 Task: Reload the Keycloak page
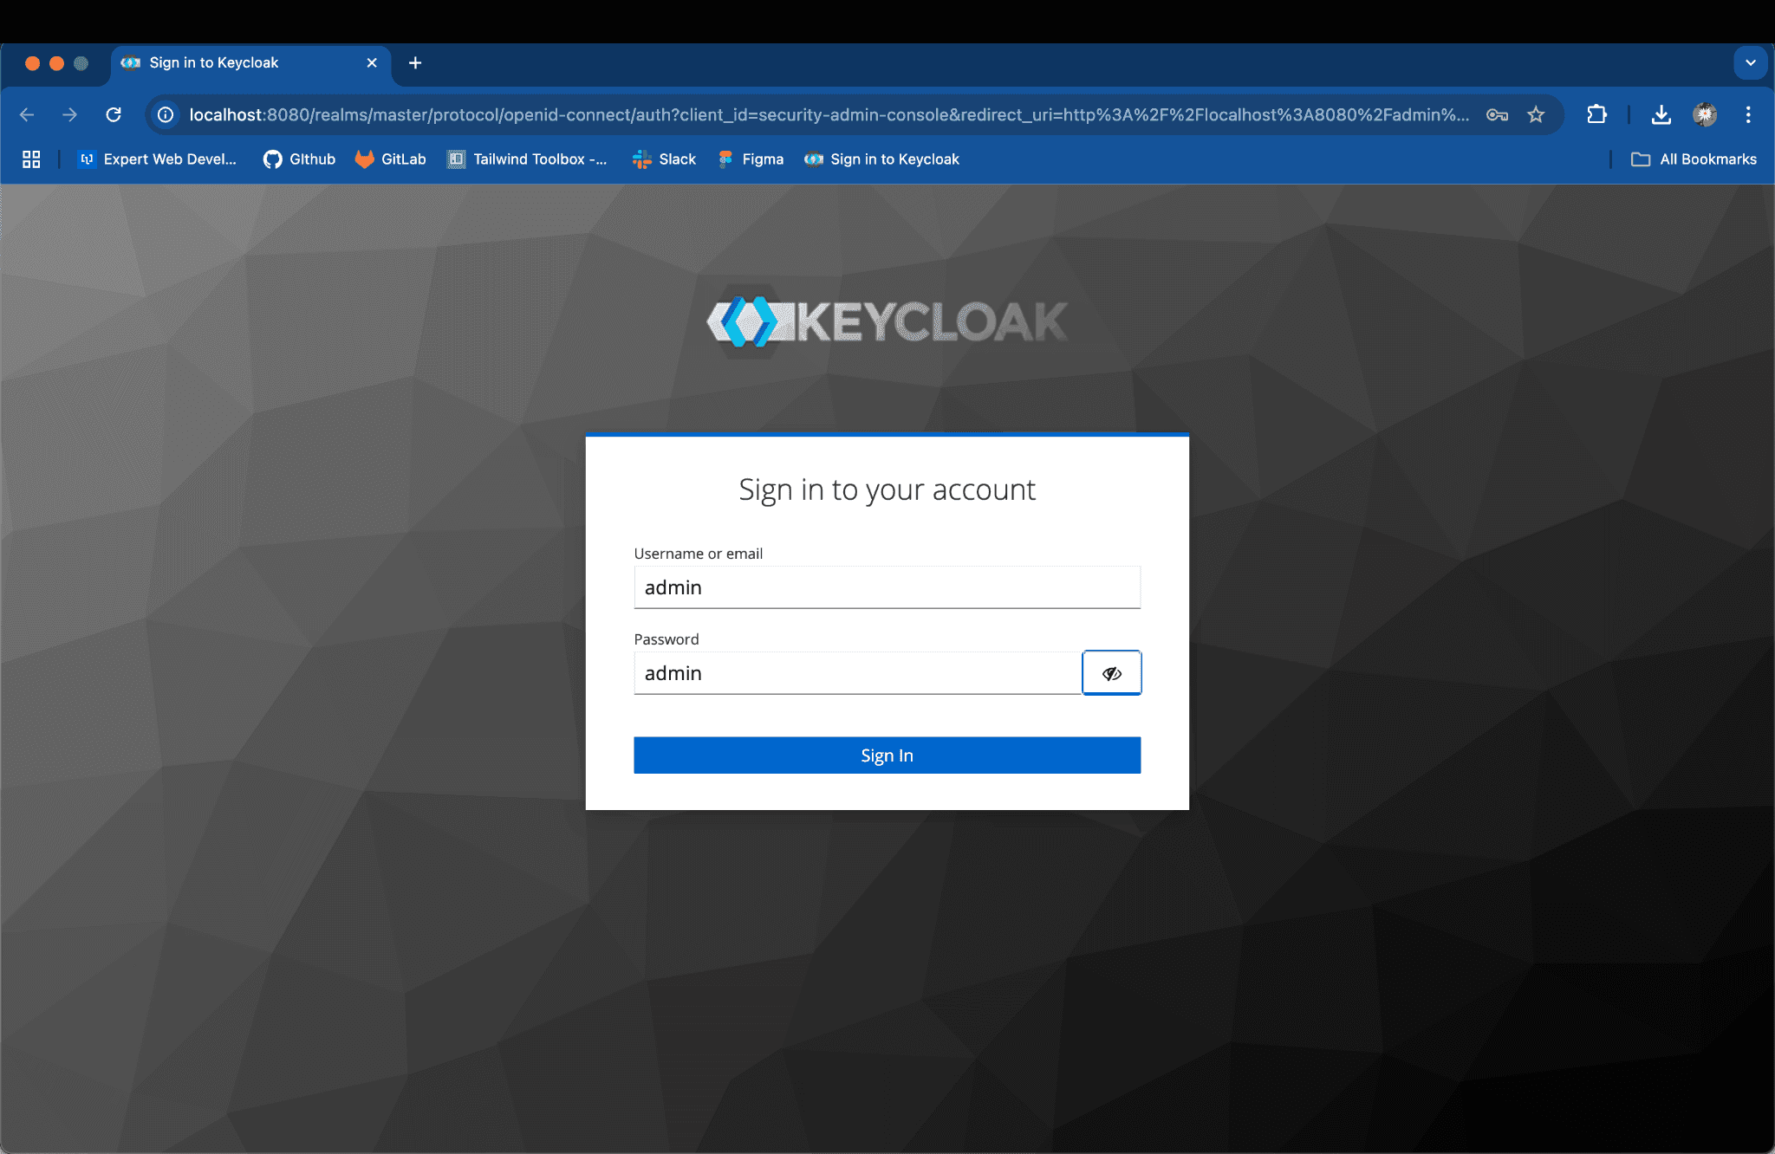pyautogui.click(x=114, y=114)
